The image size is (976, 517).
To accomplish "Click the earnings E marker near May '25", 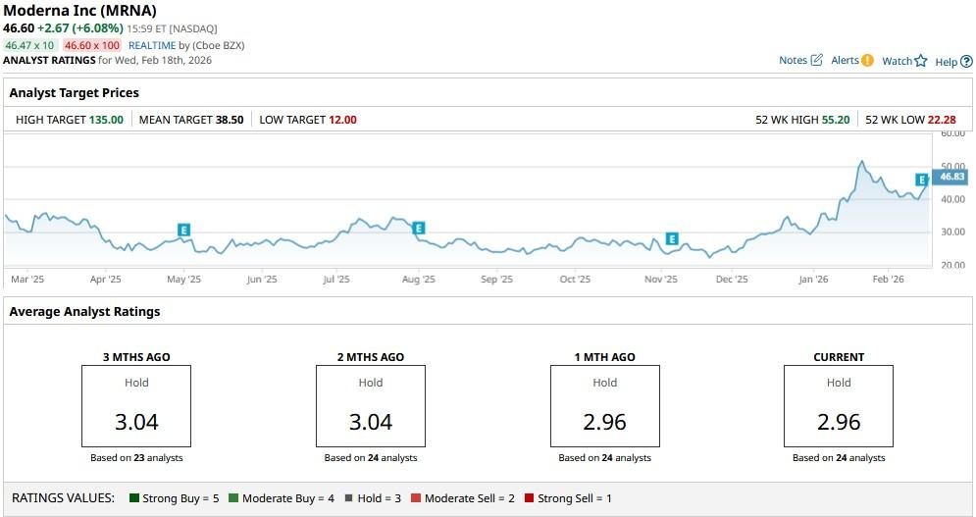I will tap(183, 230).
